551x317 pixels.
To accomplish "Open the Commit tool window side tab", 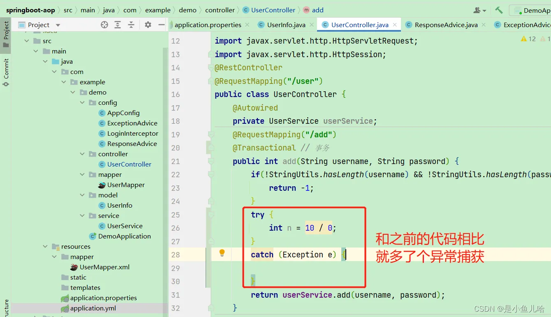I will pyautogui.click(x=6, y=72).
